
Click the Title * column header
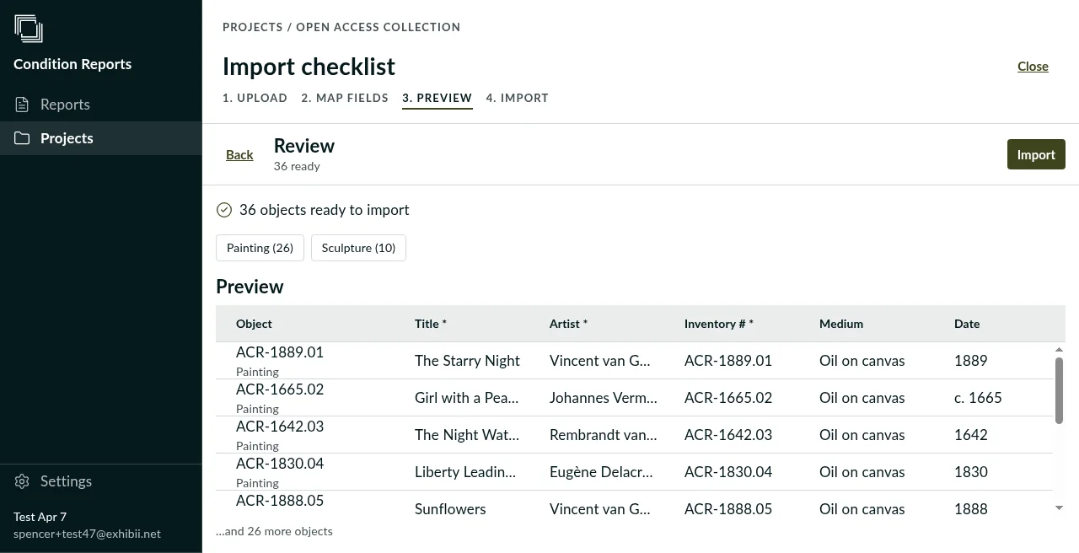431,324
